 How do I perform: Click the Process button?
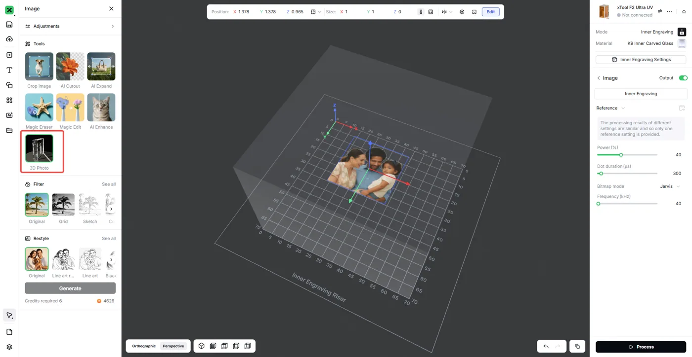coord(641,347)
